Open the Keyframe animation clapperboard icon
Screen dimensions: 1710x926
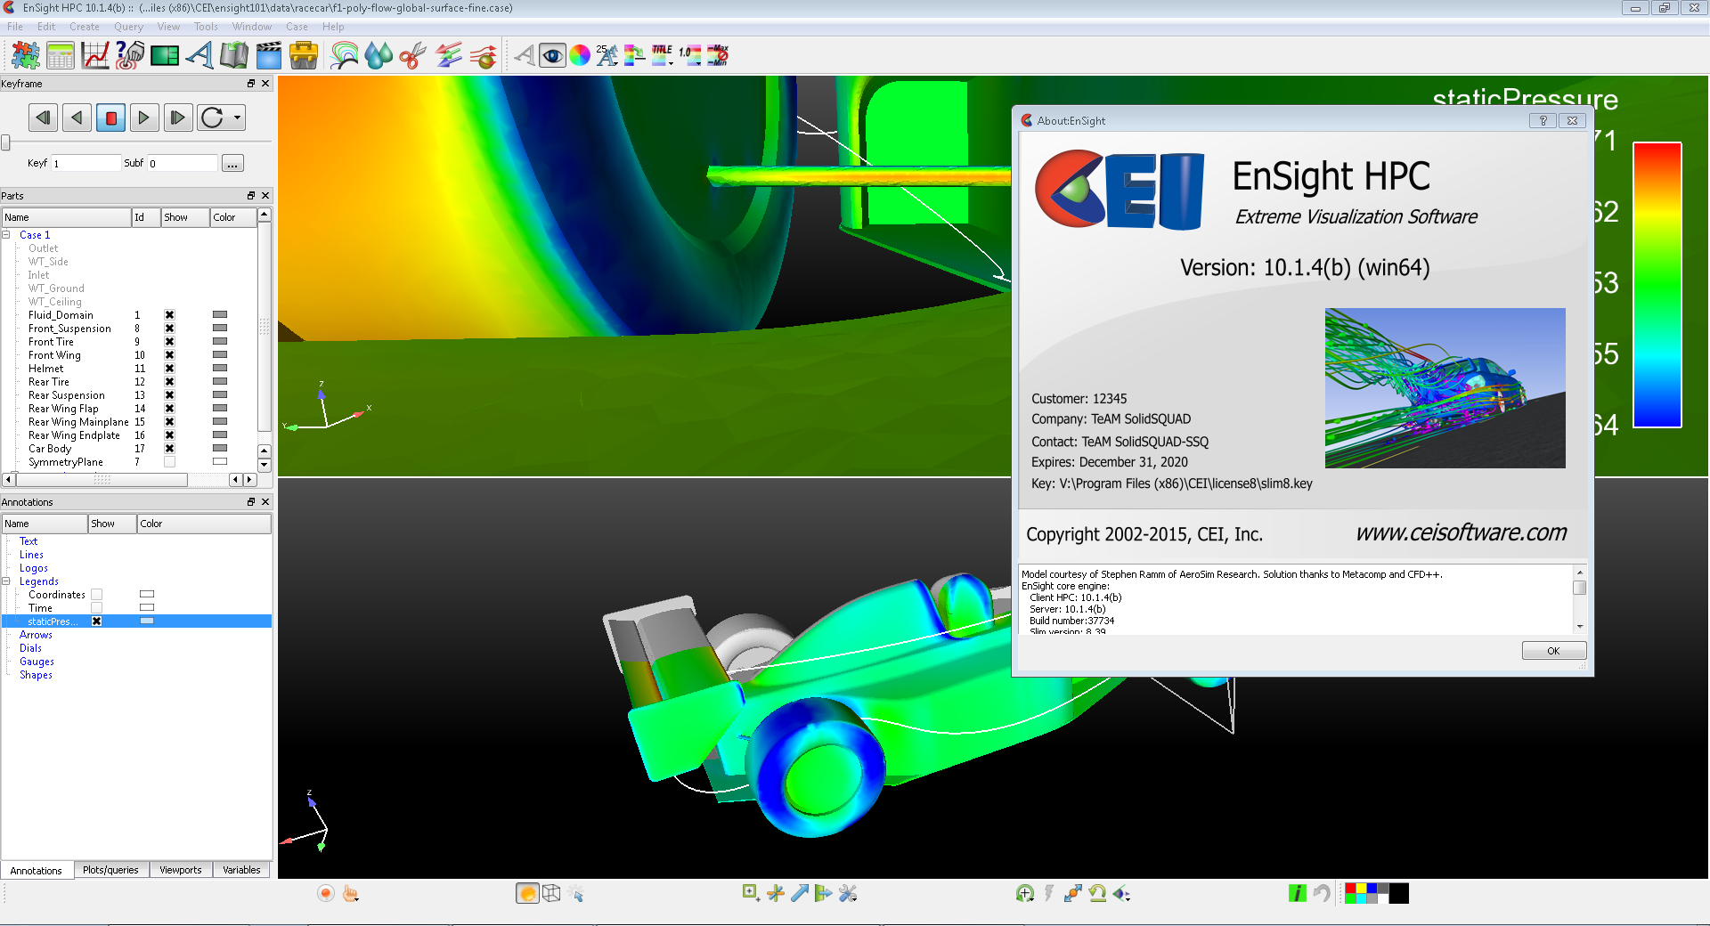(268, 55)
